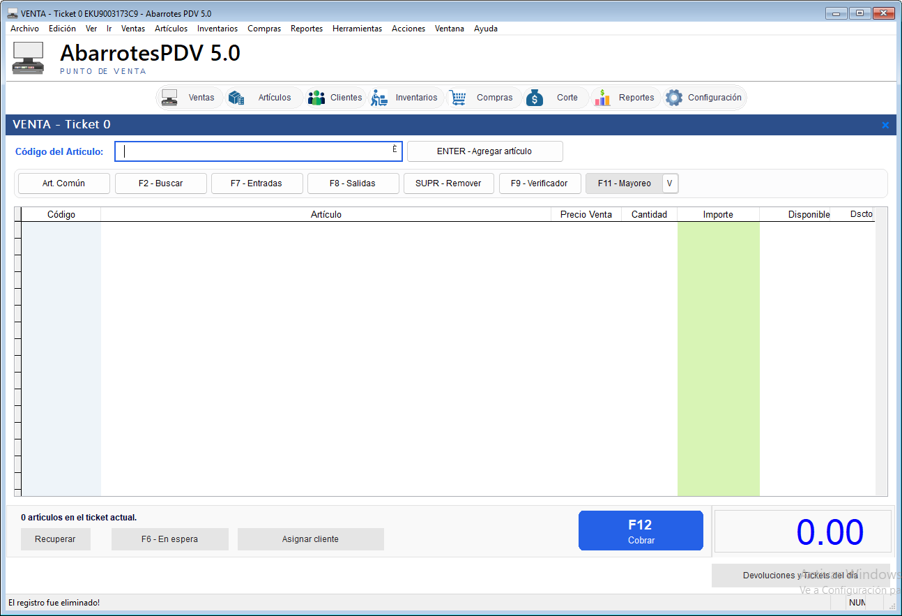Screen dimensions: 902x616
Task: Click the F8 - Salidas button
Action: 353,183
